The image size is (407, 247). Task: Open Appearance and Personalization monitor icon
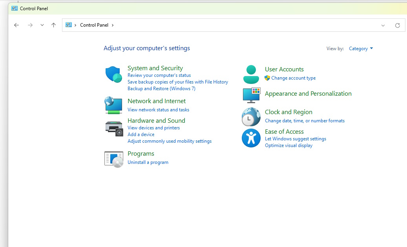point(251,94)
